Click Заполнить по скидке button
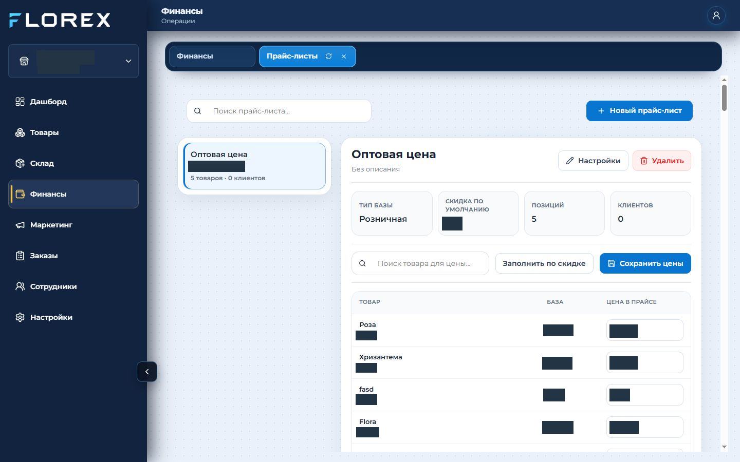Viewport: 740px width, 462px height. tap(544, 263)
